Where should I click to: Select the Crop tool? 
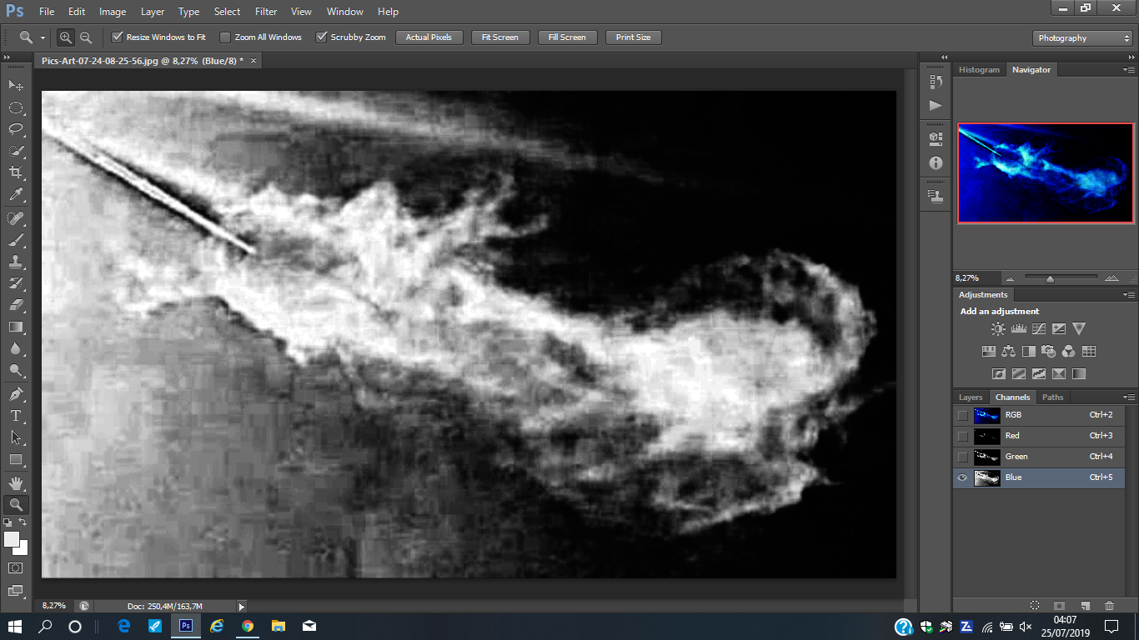tap(15, 172)
